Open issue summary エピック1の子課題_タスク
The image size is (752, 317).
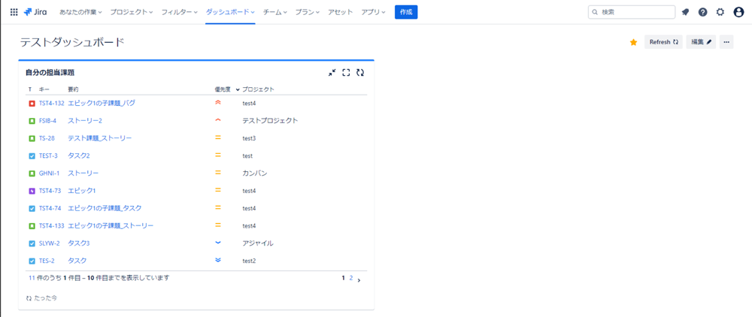[105, 208]
